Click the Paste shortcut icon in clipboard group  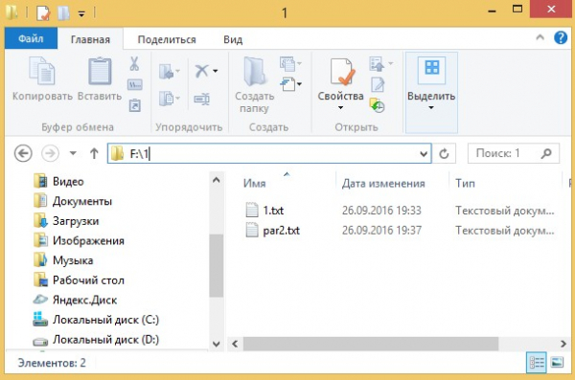(x=135, y=105)
